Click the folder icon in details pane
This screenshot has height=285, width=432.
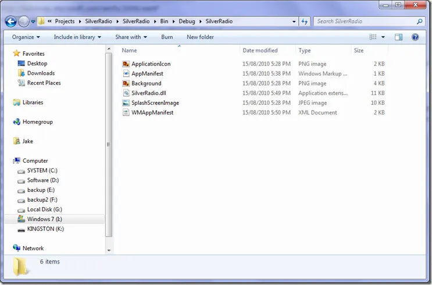point(20,266)
